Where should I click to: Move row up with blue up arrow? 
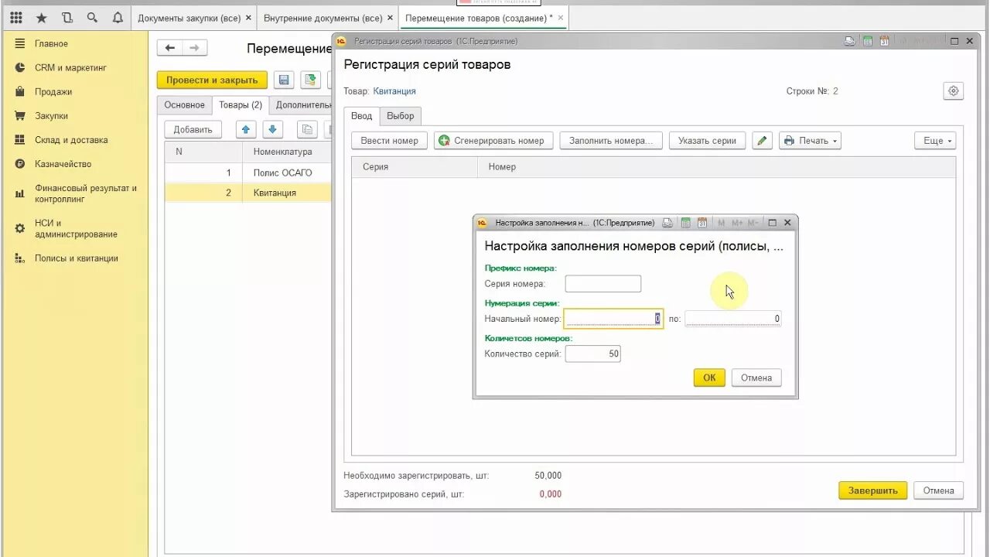(246, 129)
